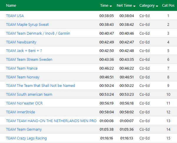The width and height of the screenshot is (177, 143).
Task: Open TEAM USA results link
Action: click(x=15, y=16)
